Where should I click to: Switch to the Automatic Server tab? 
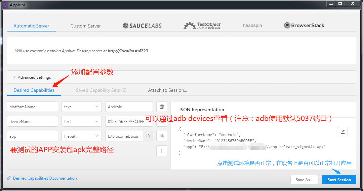coord(31,26)
